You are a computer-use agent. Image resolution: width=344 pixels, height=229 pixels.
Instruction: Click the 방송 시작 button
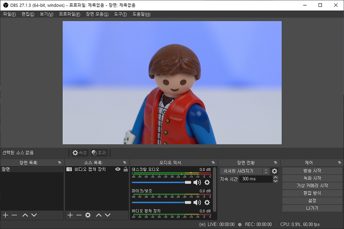pos(312,171)
